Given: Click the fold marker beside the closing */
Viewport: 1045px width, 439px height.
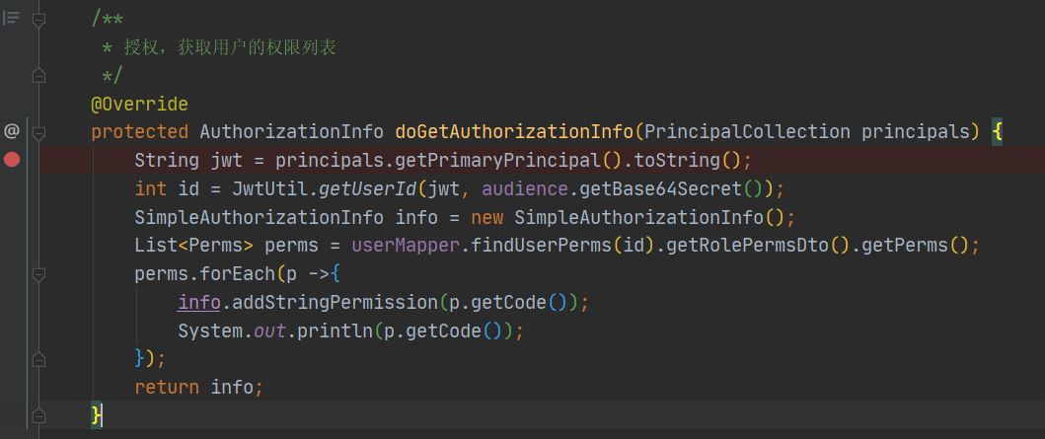Looking at the screenshot, I should 38,75.
